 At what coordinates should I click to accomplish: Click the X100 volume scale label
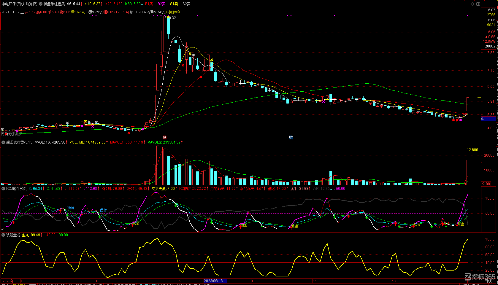point(486,184)
